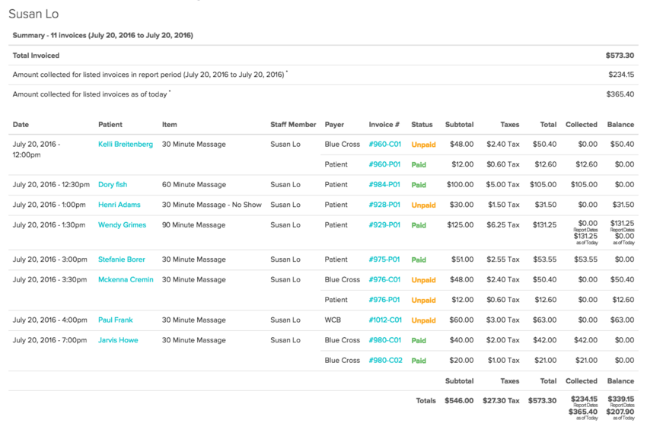Open Kelli Breitenberg's patient profile
647x436 pixels.
tap(125, 144)
